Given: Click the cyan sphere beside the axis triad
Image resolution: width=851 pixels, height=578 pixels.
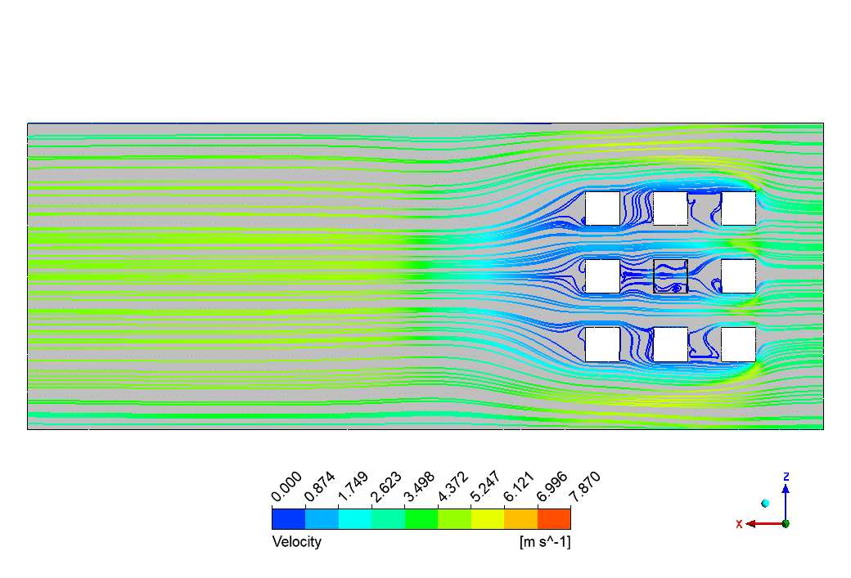Looking at the screenshot, I should 765,503.
